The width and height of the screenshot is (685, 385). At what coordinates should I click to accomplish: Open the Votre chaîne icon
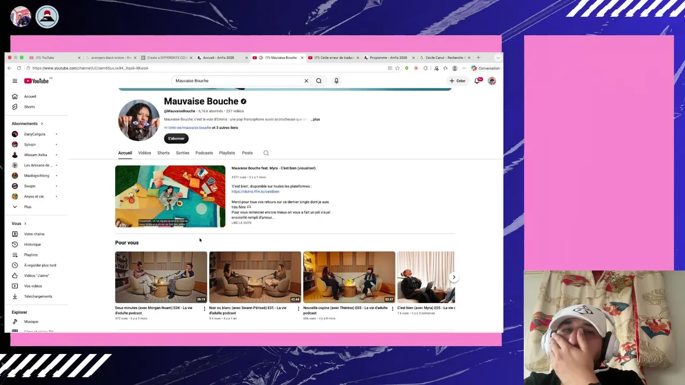click(15, 234)
